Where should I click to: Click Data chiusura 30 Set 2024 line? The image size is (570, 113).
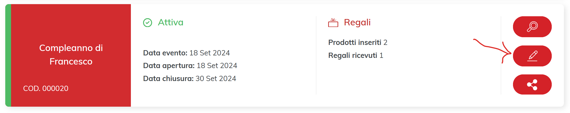pyautogui.click(x=190, y=79)
